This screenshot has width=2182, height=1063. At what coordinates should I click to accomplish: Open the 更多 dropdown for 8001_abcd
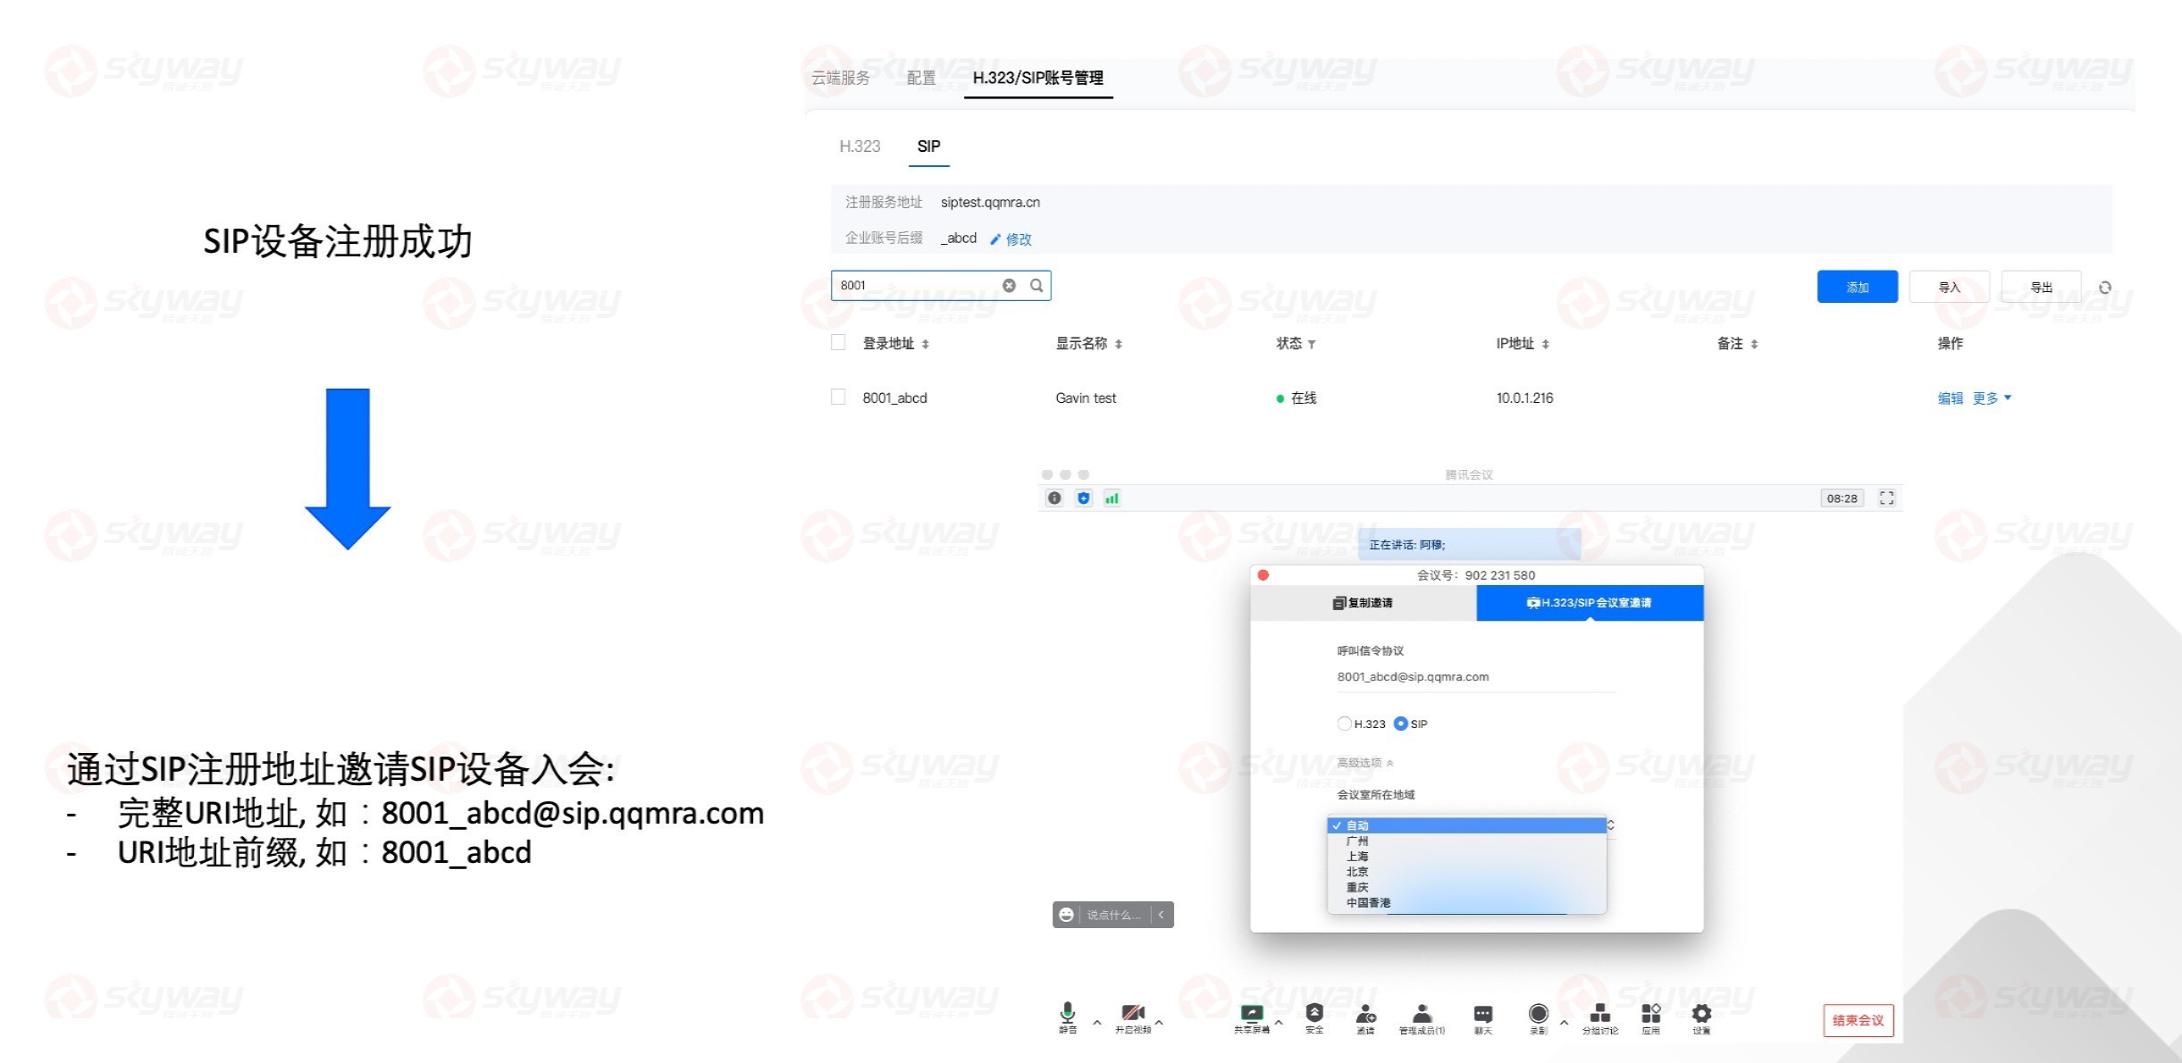point(1992,398)
